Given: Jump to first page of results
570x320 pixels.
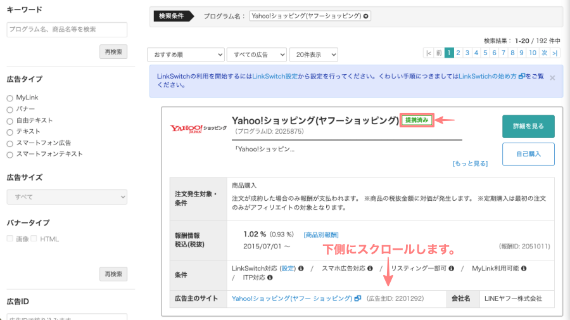Looking at the screenshot, I should click(429, 53).
